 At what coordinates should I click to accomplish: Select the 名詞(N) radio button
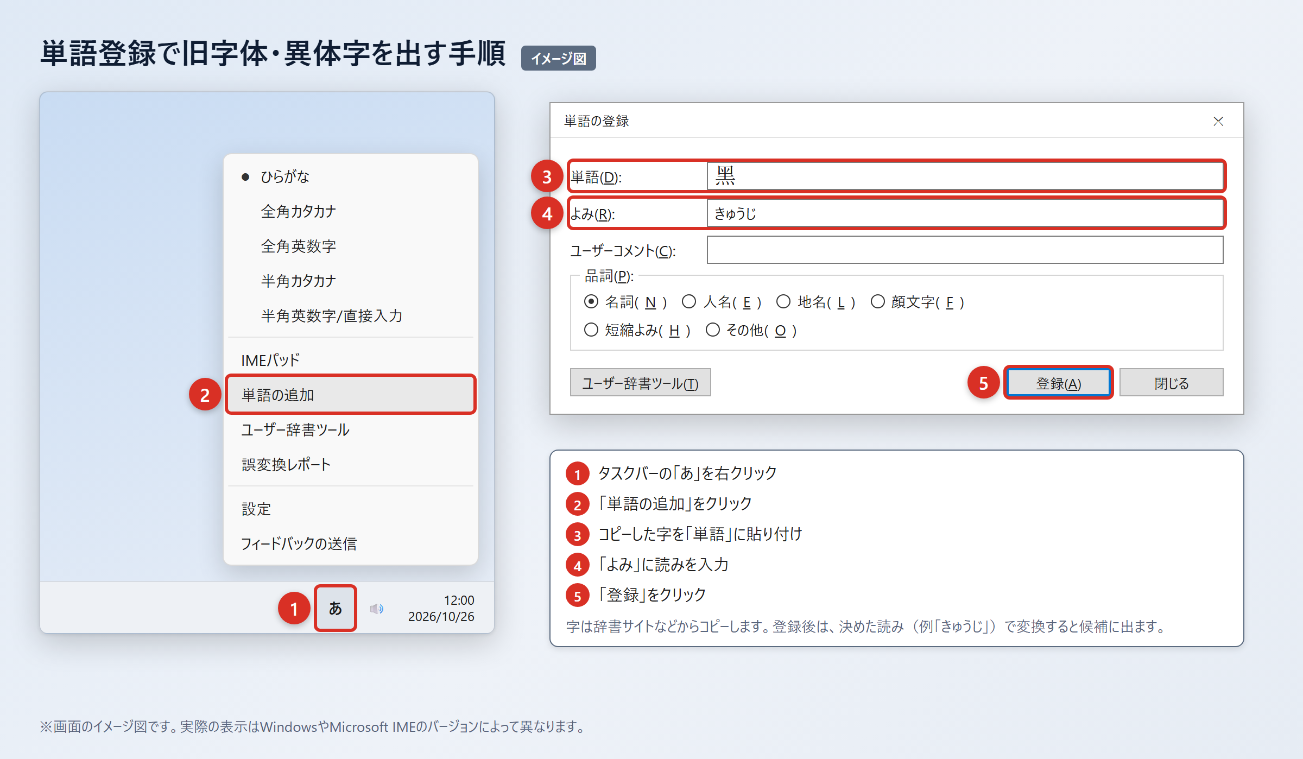point(591,301)
